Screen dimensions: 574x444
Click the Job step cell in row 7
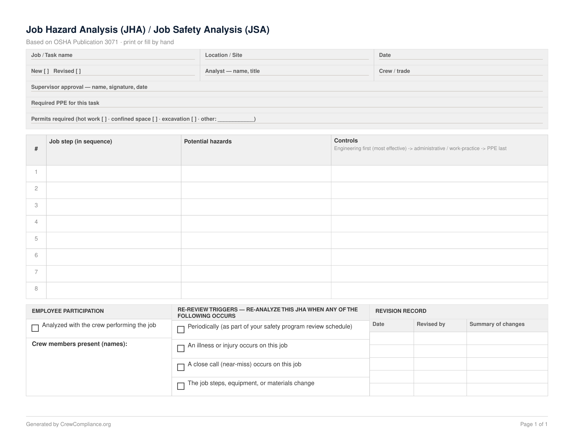point(114,274)
